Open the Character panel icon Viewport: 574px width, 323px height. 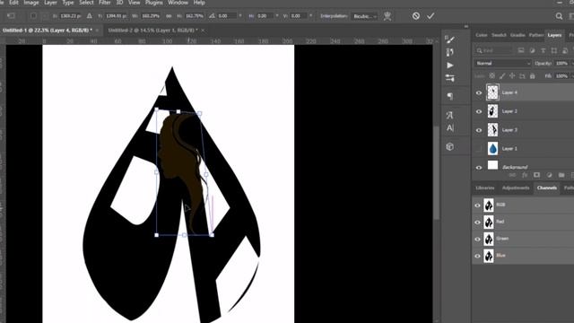point(450,127)
